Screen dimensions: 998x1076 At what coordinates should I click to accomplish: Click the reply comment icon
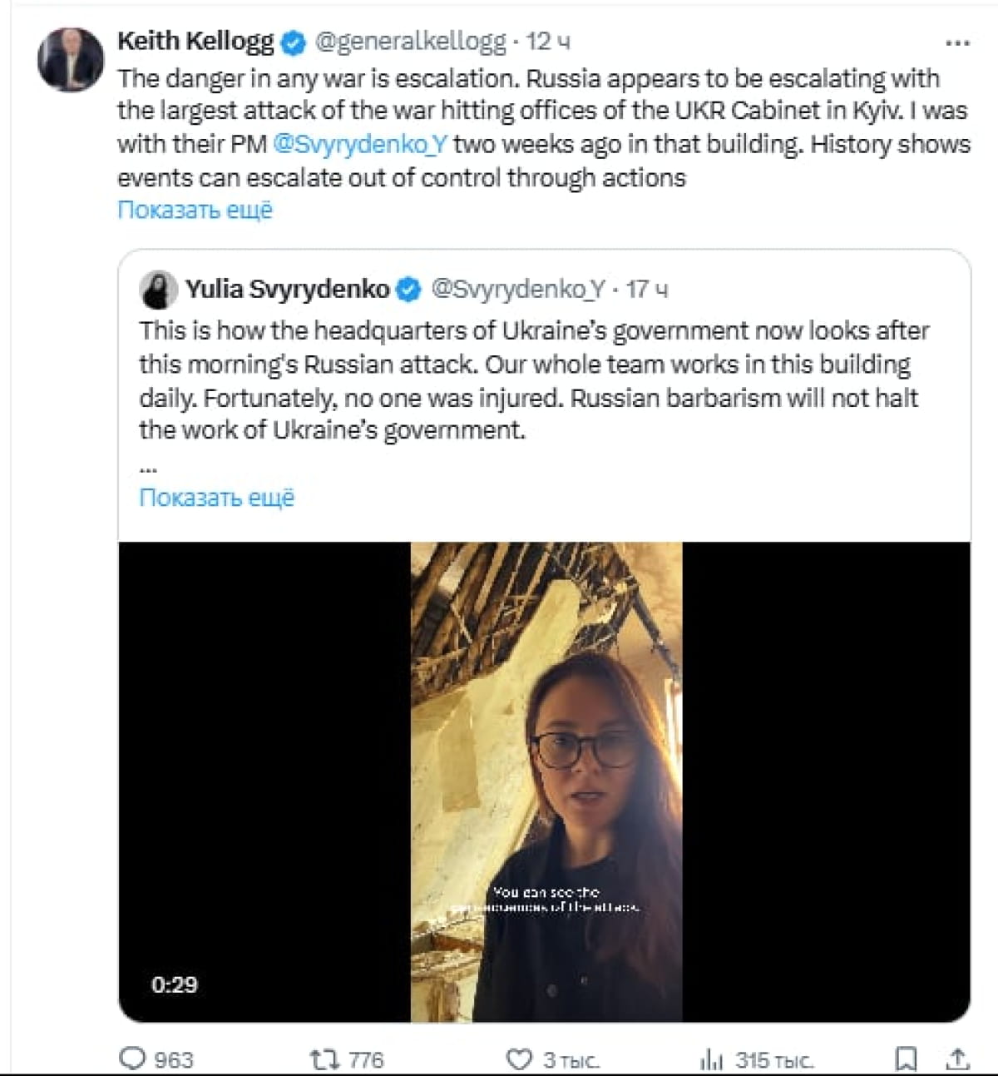click(x=132, y=1059)
